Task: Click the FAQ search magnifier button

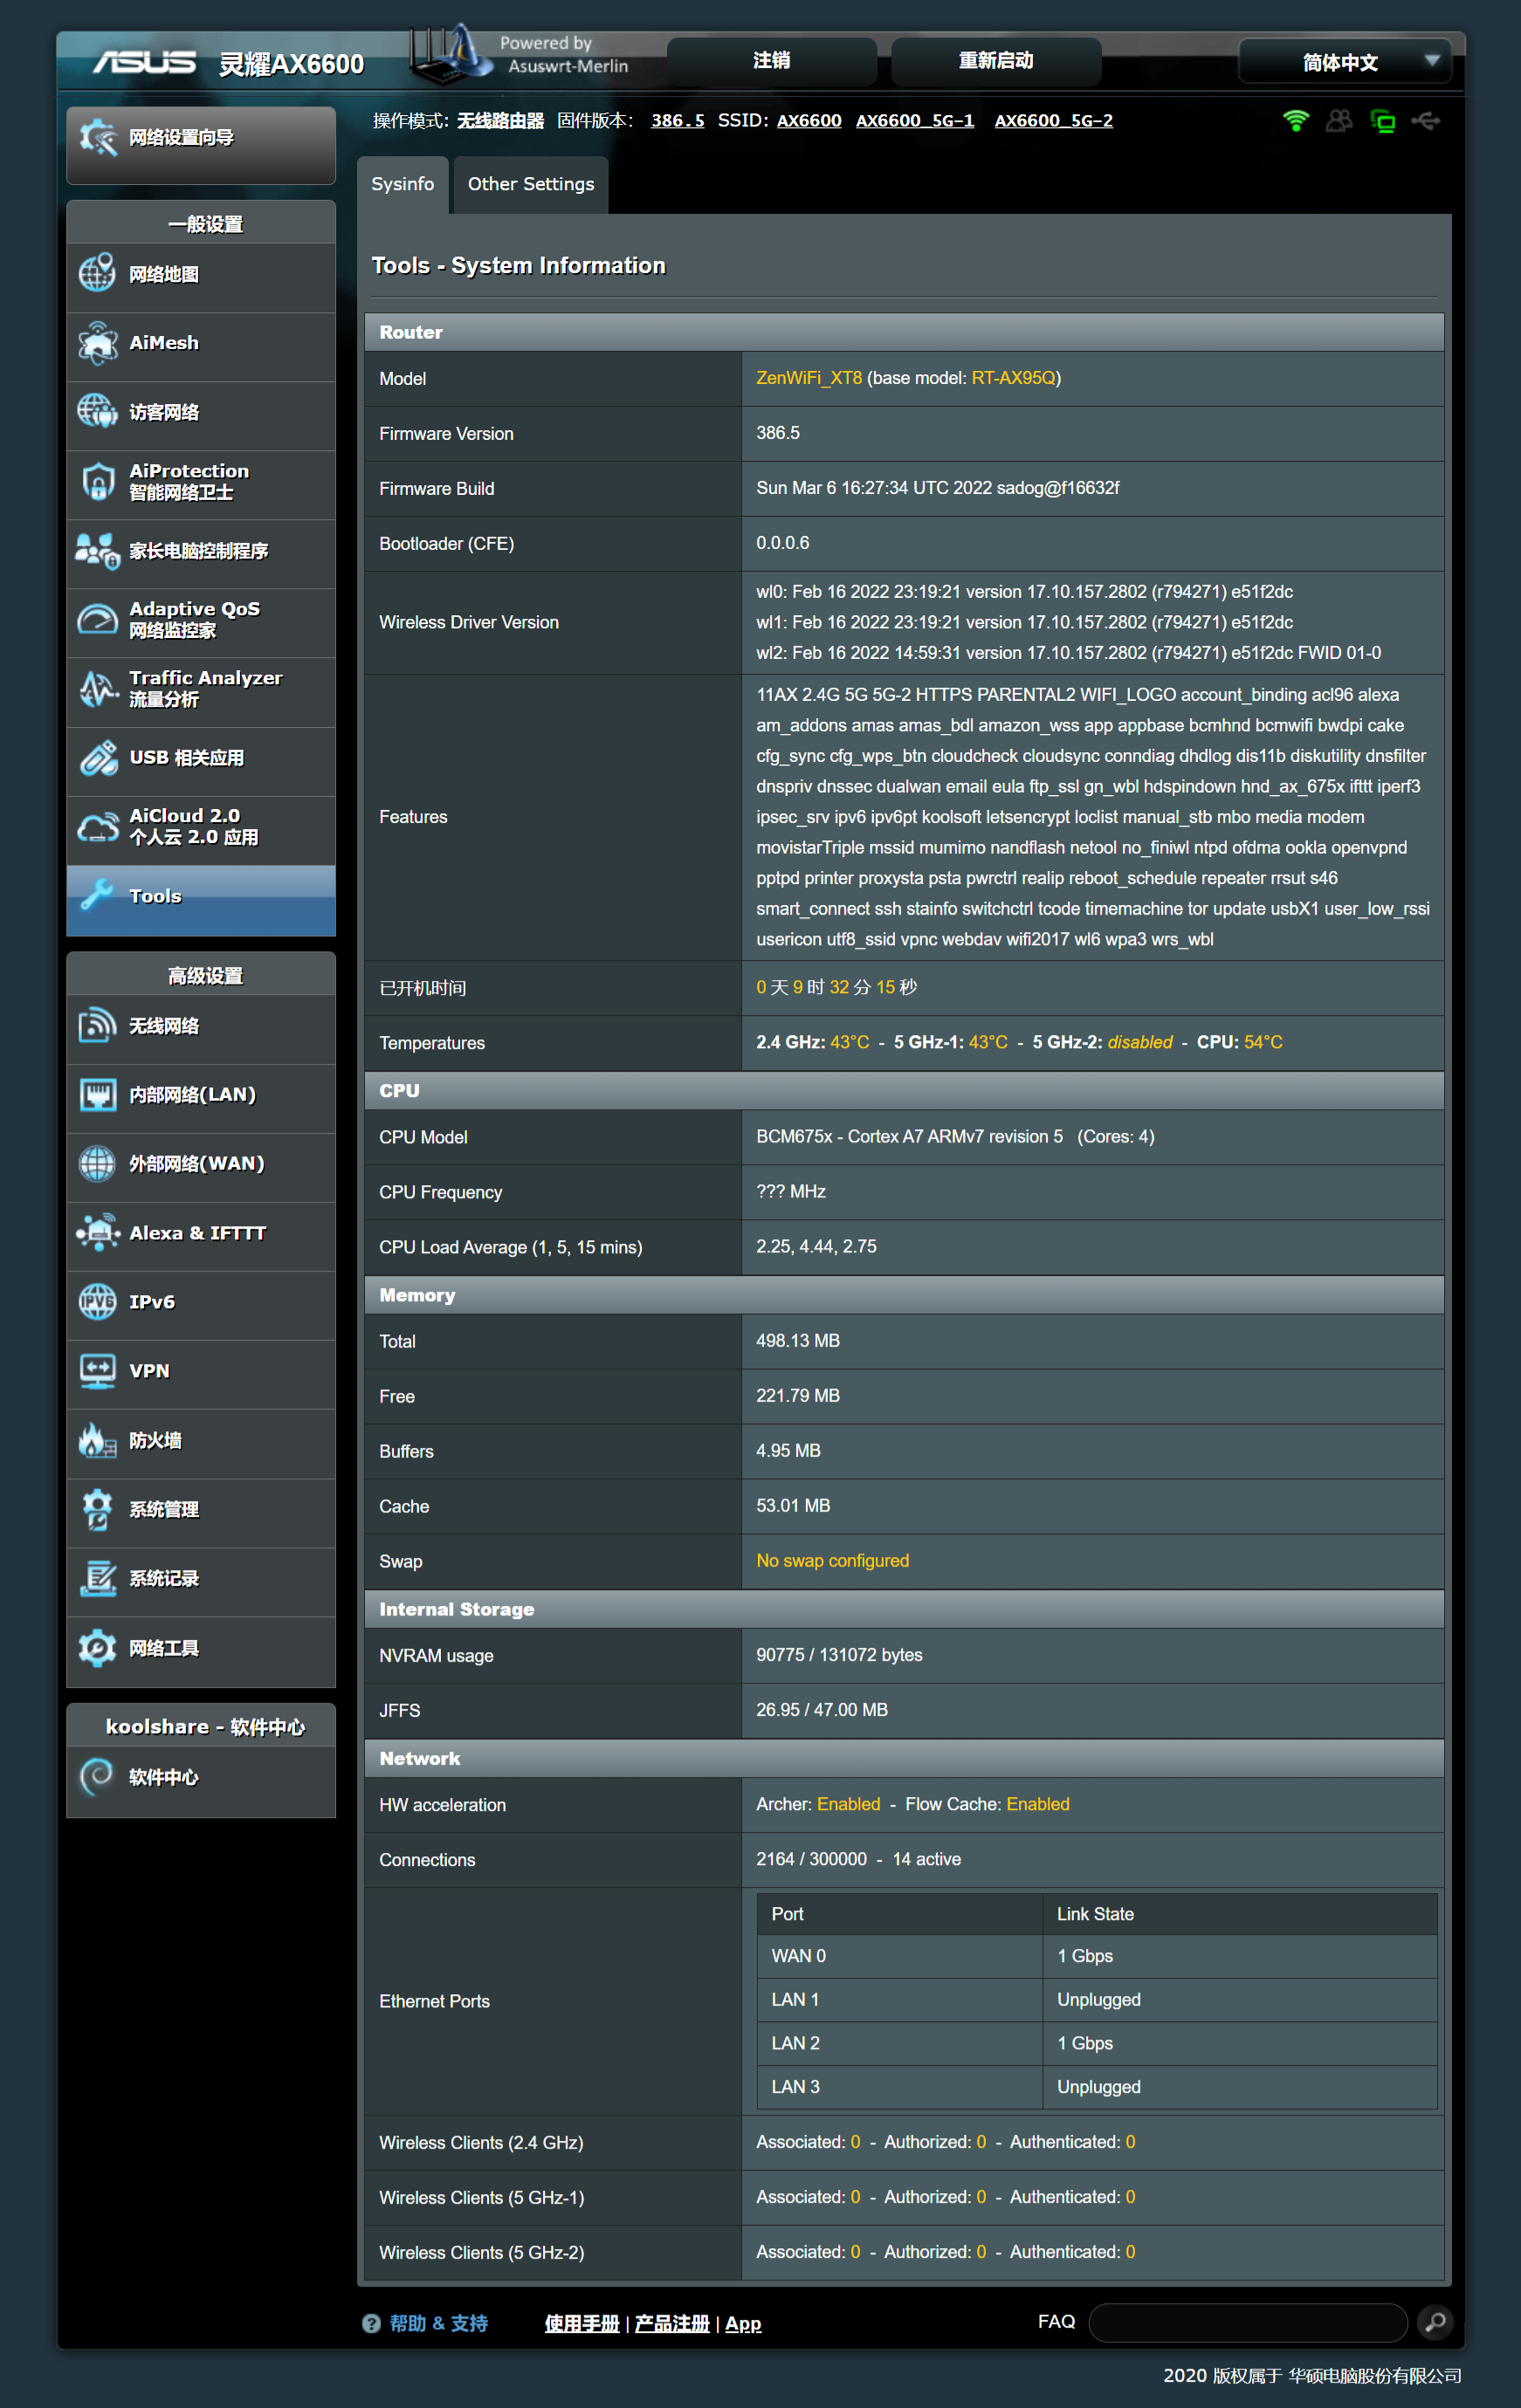Action: coord(1435,2322)
